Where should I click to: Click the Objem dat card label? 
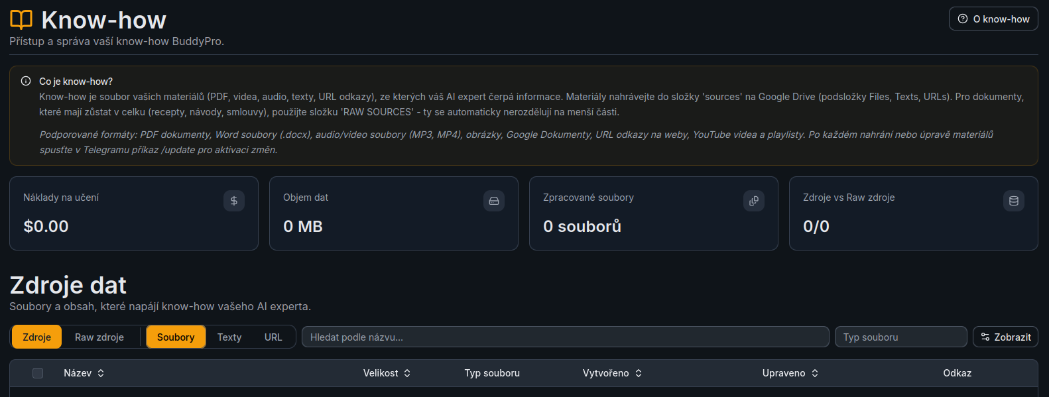coord(306,198)
